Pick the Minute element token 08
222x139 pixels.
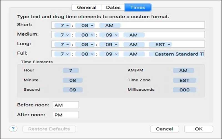tap(72, 80)
